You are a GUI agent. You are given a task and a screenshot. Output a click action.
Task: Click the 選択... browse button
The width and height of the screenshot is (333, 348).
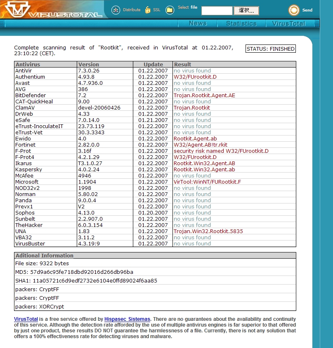coord(246,10)
